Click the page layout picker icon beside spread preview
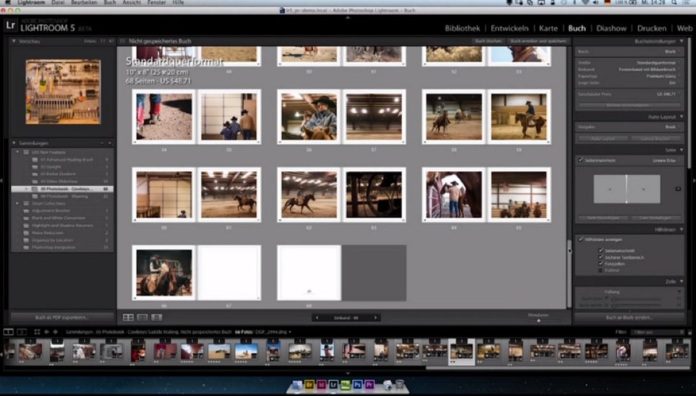This screenshot has width=696, height=396. 678,189
